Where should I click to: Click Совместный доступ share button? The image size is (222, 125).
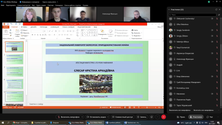point(122,117)
